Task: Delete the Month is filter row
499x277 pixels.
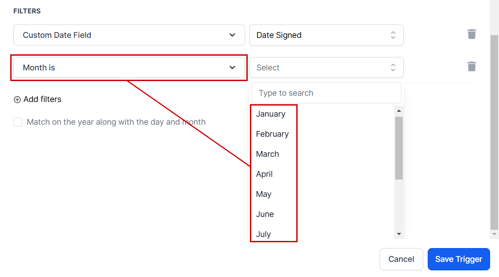Action: click(x=471, y=67)
